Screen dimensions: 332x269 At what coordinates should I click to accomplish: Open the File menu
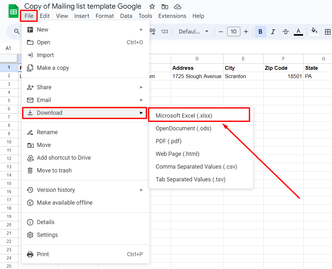point(29,16)
